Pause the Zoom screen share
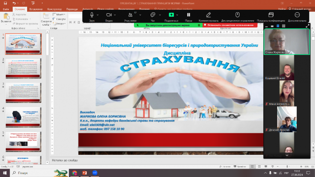The image size is (315, 177). pos(189,15)
